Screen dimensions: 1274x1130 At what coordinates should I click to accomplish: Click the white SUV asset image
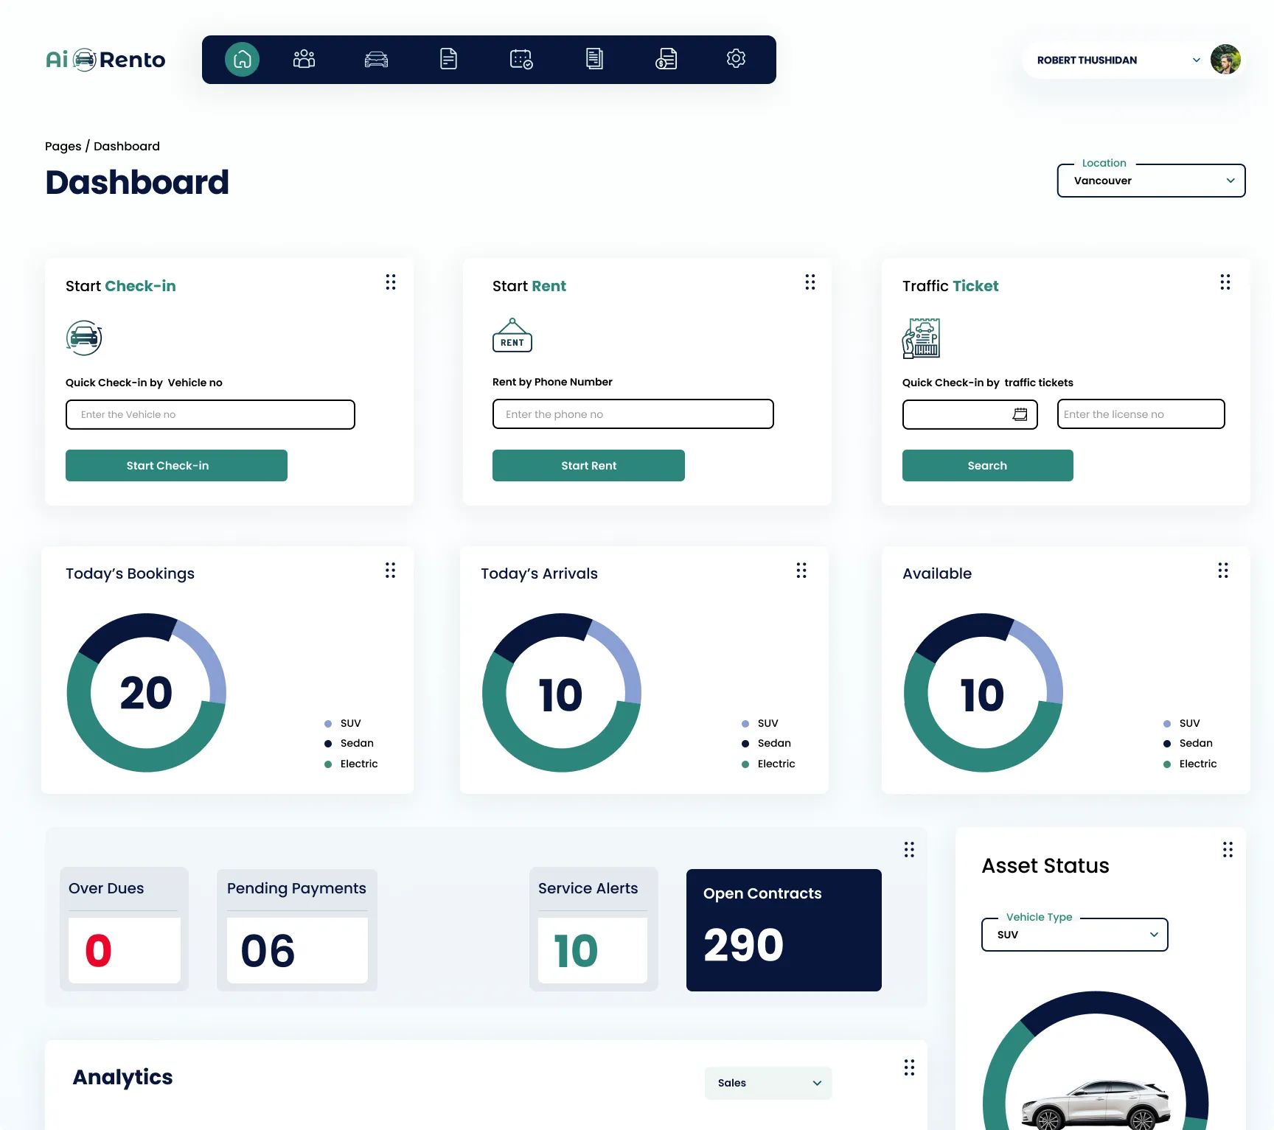point(1096,1104)
